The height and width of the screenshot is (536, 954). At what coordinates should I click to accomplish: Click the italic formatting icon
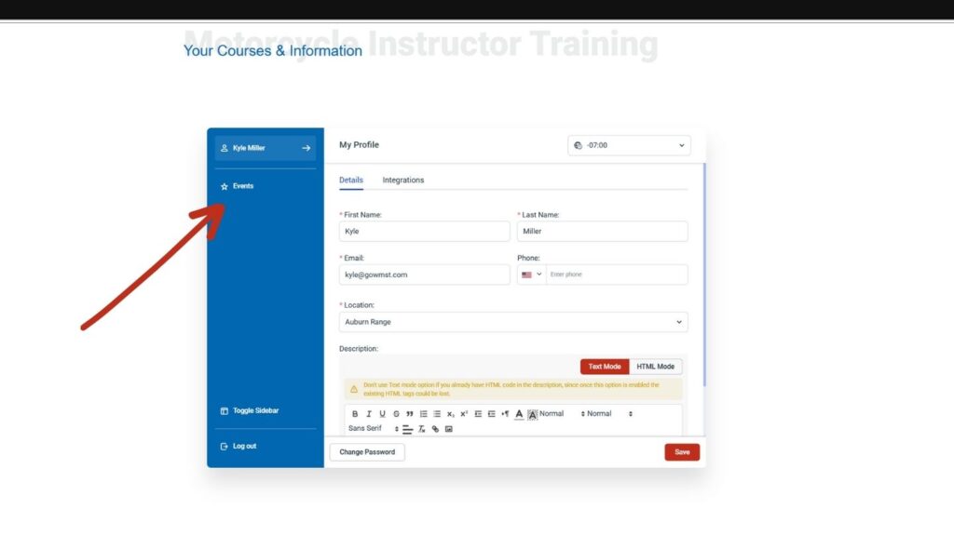click(x=369, y=414)
